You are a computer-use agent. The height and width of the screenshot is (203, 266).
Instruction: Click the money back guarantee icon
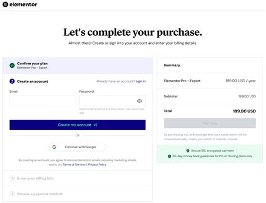coord(169,156)
